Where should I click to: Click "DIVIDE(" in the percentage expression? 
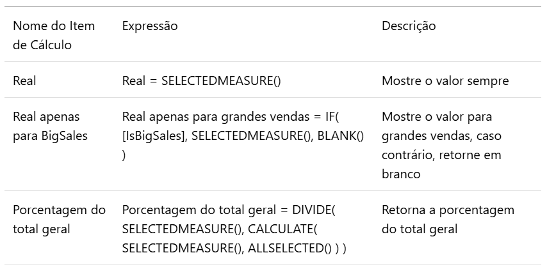314,210
